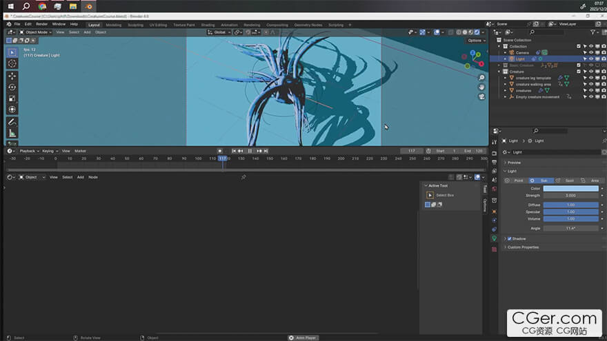Open the Playback popover in timeline
The height and width of the screenshot is (341, 607).
28,151
